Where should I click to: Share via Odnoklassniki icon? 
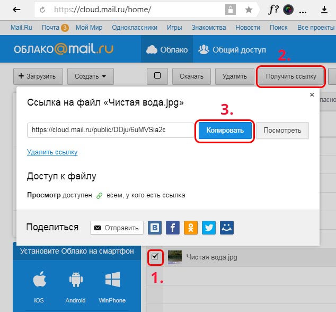click(191, 228)
